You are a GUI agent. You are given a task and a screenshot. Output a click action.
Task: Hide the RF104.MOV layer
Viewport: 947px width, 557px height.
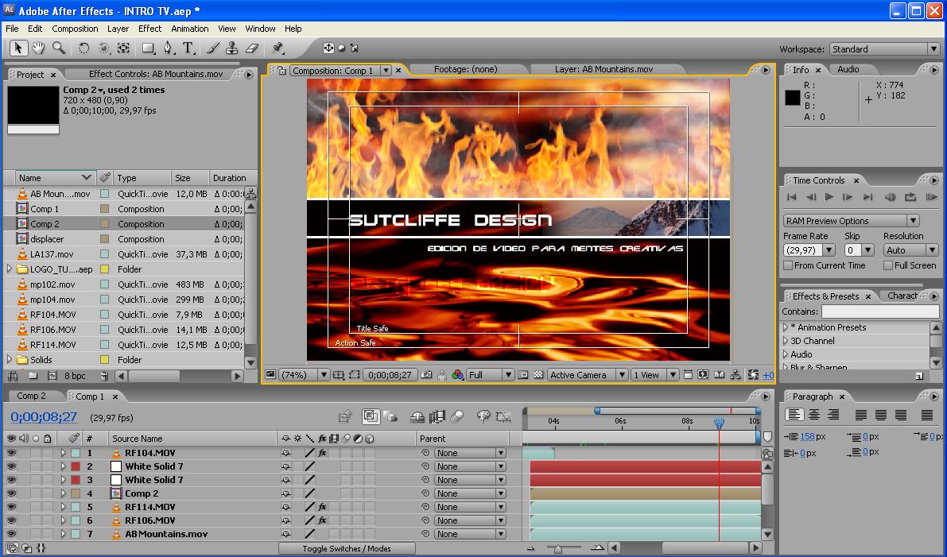tap(11, 453)
